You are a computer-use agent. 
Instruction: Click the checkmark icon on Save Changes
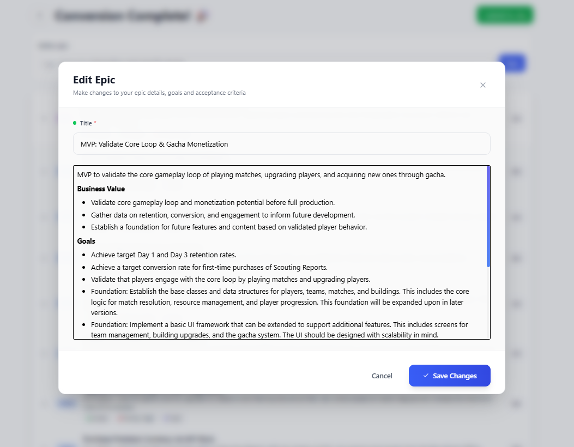(x=426, y=376)
